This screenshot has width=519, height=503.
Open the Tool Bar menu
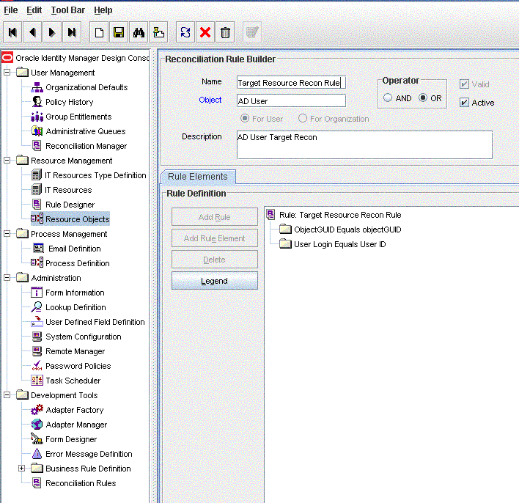(68, 10)
